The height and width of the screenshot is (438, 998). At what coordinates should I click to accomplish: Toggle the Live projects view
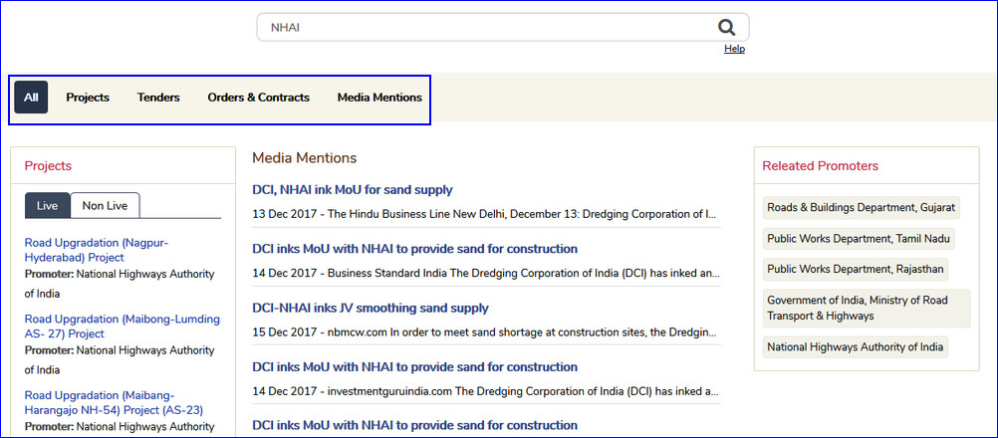pyautogui.click(x=48, y=205)
